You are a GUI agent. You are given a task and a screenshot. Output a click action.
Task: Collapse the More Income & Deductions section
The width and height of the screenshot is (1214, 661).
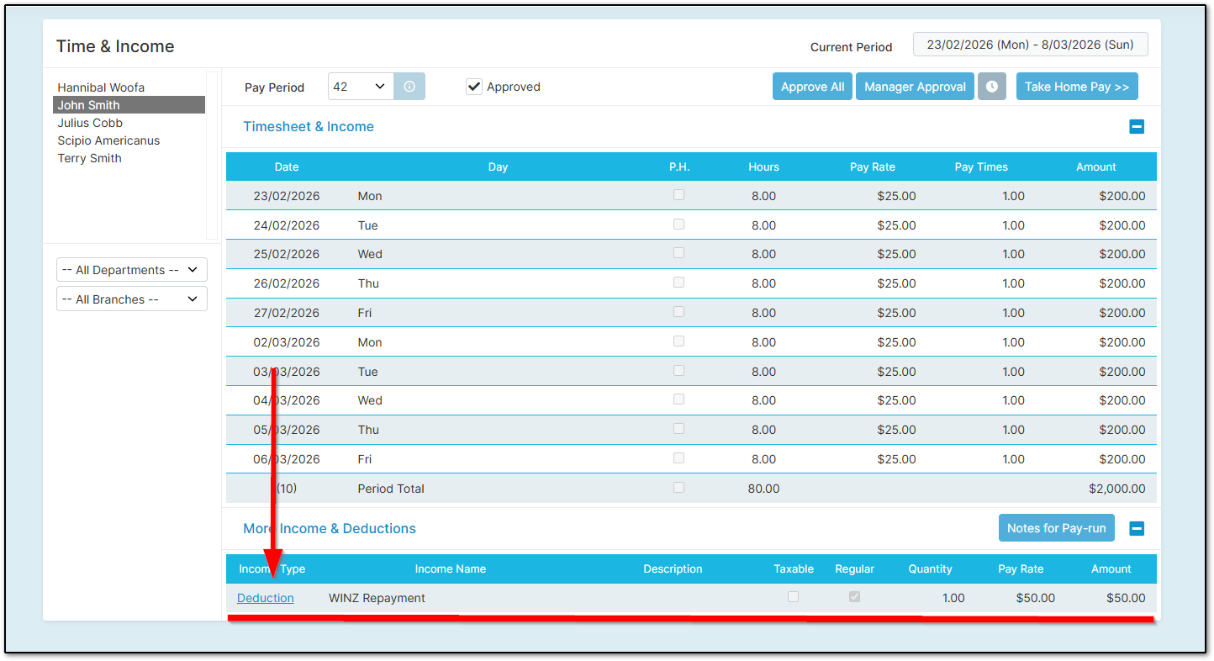(x=1137, y=528)
